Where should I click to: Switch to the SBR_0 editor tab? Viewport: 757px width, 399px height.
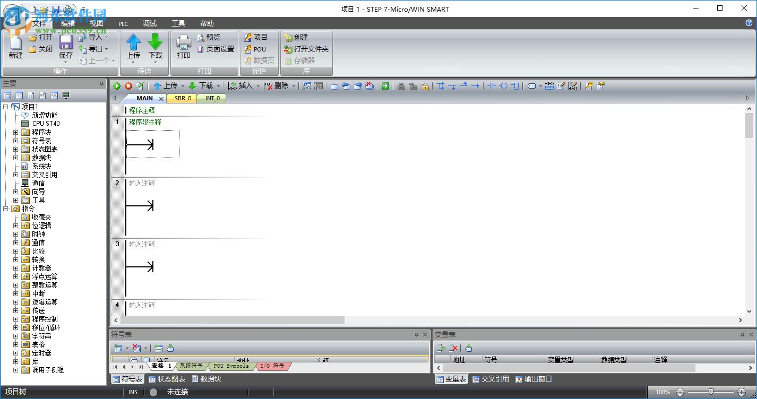click(x=183, y=98)
